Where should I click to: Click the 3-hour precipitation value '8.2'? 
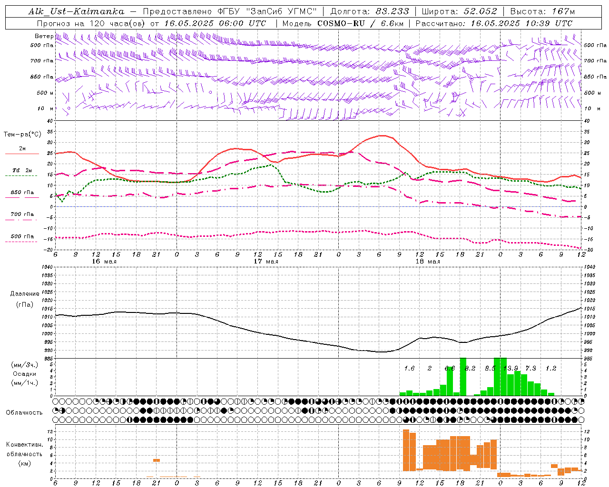[470, 368]
